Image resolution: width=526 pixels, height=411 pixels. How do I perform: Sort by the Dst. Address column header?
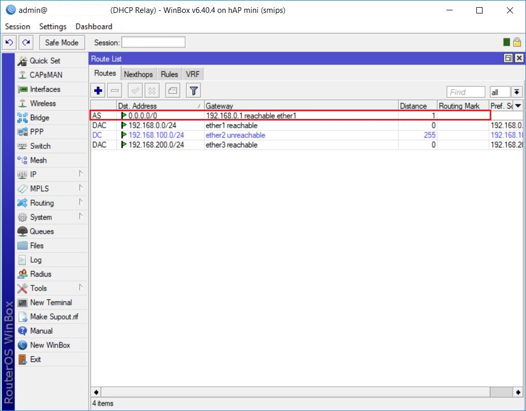click(x=160, y=106)
